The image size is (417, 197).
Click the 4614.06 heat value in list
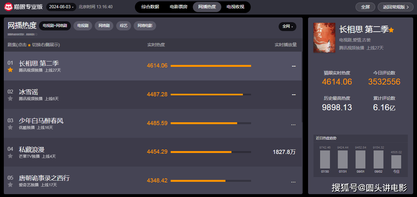point(157,66)
